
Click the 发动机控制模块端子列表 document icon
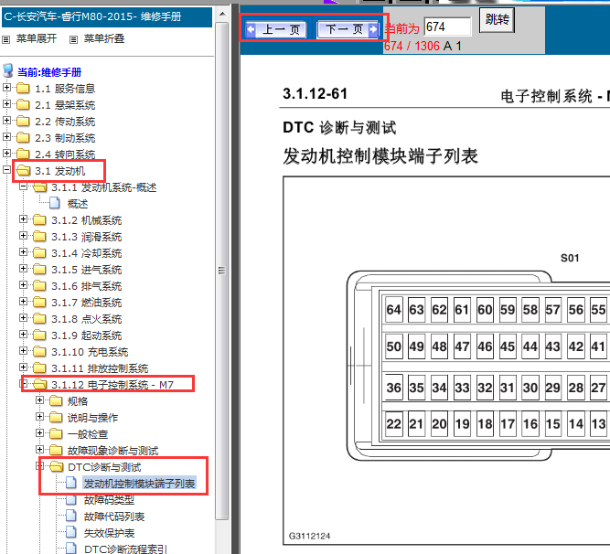point(71,483)
